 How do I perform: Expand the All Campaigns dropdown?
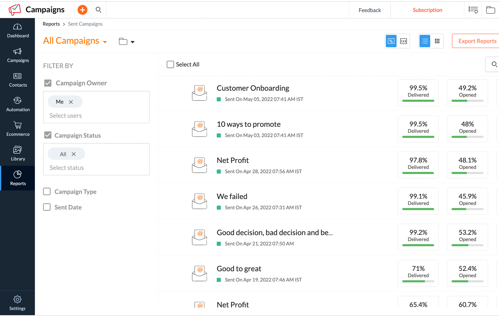(105, 42)
